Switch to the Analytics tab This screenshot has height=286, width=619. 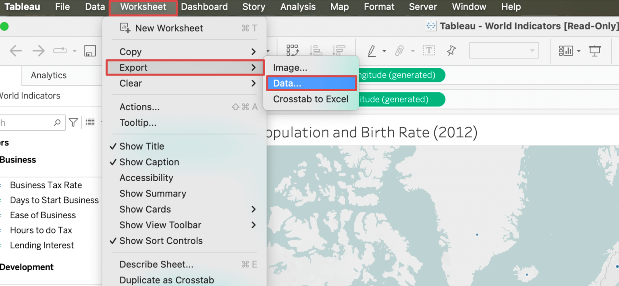[x=49, y=75]
